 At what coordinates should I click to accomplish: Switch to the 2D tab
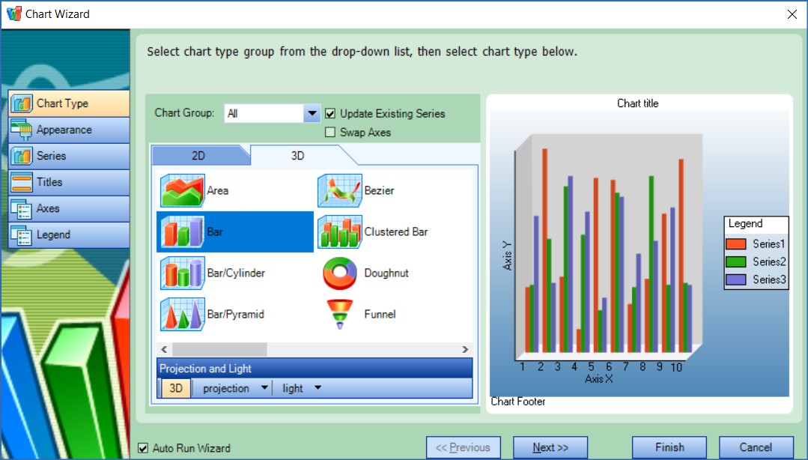click(198, 156)
